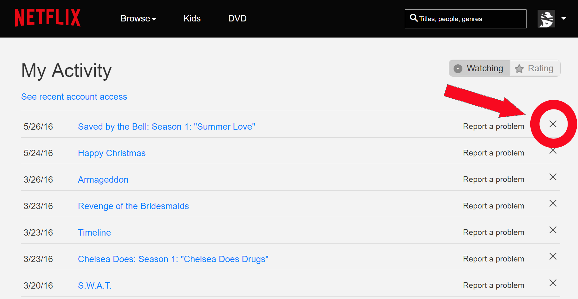Remove S.W.A.T. from activity list
This screenshot has width=578, height=299.
pyautogui.click(x=553, y=283)
